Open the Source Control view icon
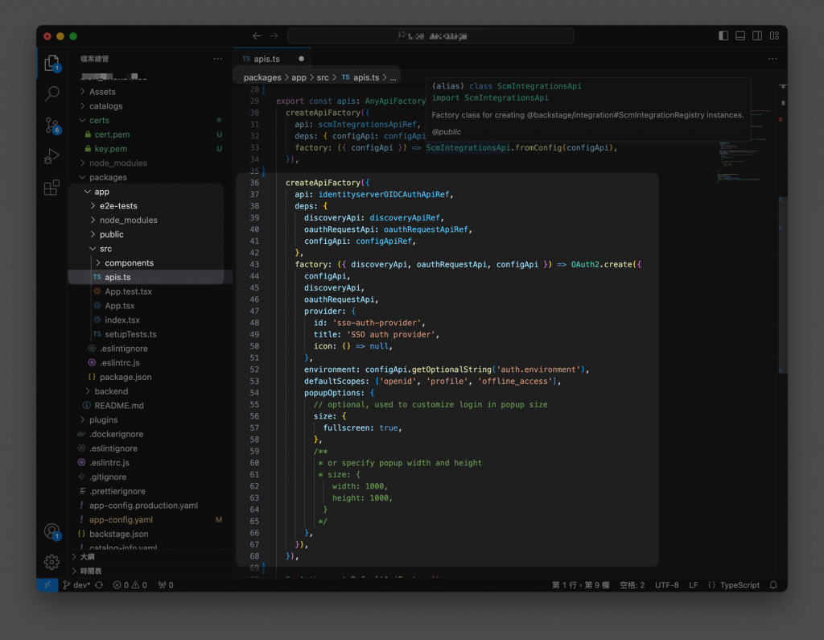The image size is (824, 640). click(x=52, y=125)
